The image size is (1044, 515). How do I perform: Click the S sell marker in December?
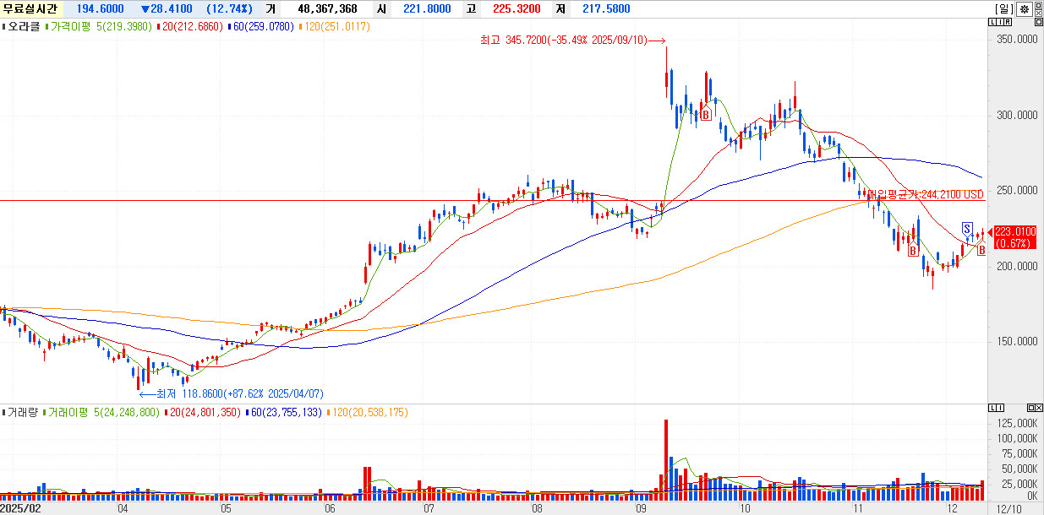(x=966, y=229)
